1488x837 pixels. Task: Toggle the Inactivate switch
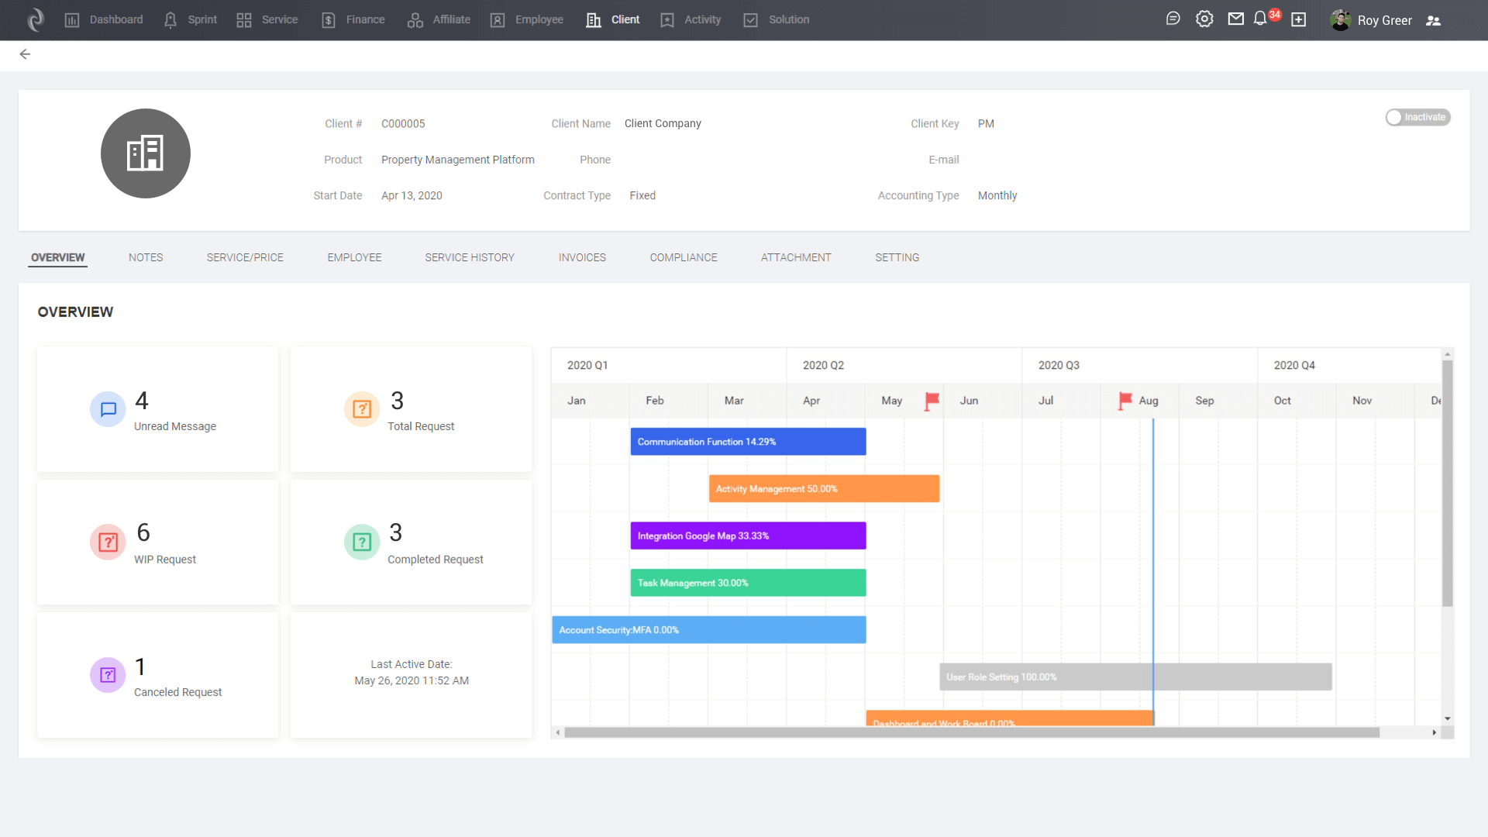coord(1417,117)
